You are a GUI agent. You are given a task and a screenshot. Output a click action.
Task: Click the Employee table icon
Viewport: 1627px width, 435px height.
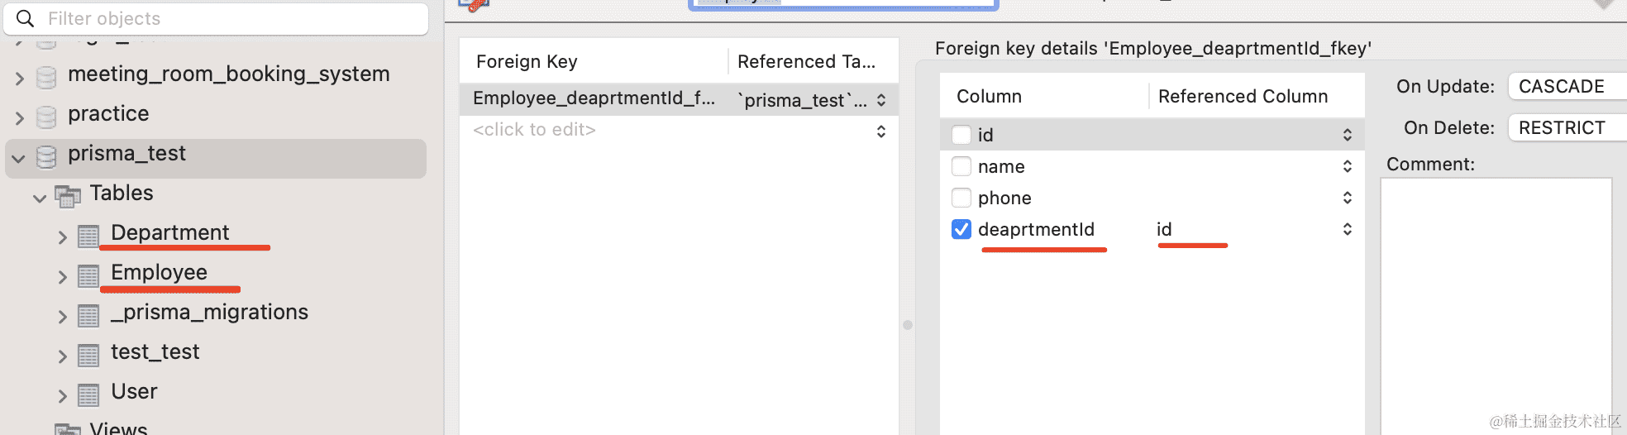(88, 276)
